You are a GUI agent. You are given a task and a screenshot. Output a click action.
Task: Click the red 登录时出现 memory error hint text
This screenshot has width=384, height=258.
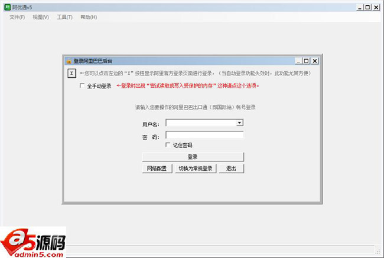click(x=188, y=85)
